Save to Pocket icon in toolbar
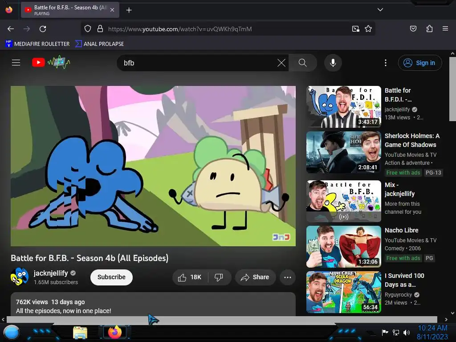Image resolution: width=456 pixels, height=342 pixels. tap(413, 28)
